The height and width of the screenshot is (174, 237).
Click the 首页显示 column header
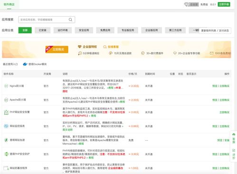(191, 74)
